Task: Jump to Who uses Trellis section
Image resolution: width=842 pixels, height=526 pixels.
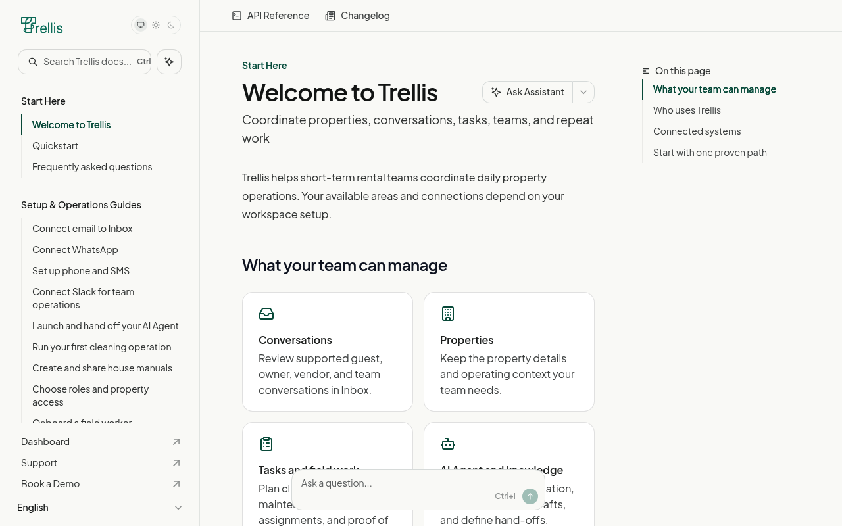Action: click(687, 110)
